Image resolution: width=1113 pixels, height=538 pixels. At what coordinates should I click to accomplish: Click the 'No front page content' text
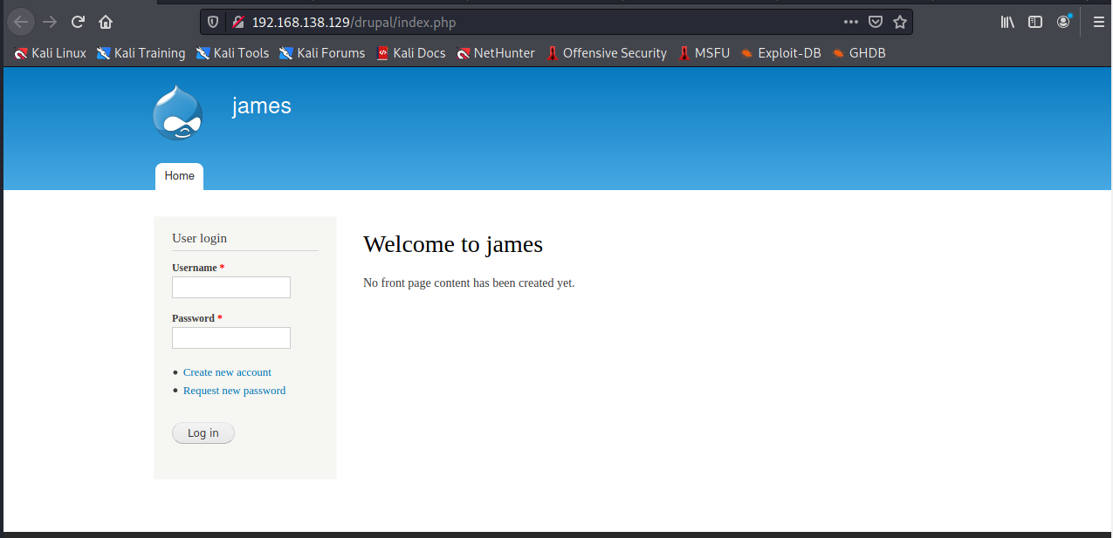pos(469,283)
